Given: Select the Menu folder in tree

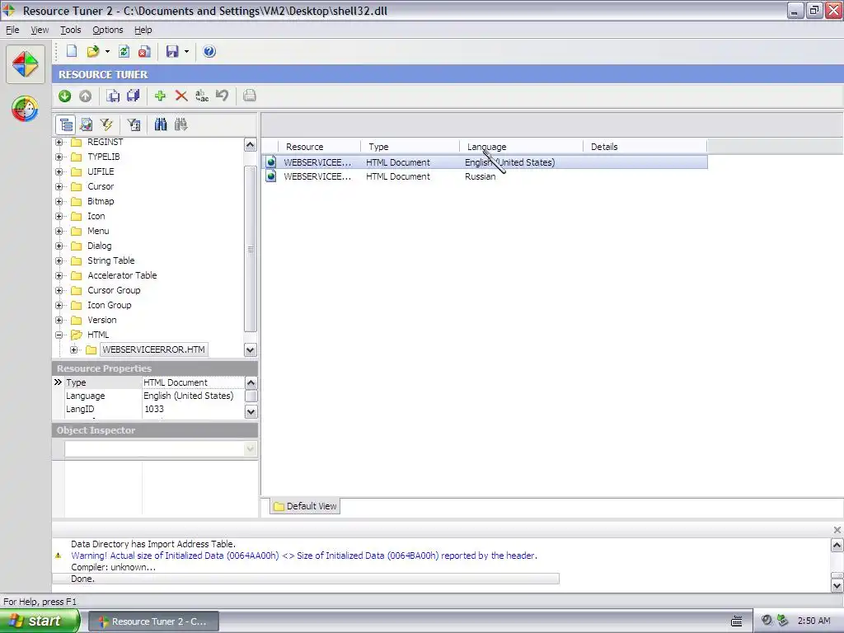Looking at the screenshot, I should click(98, 231).
